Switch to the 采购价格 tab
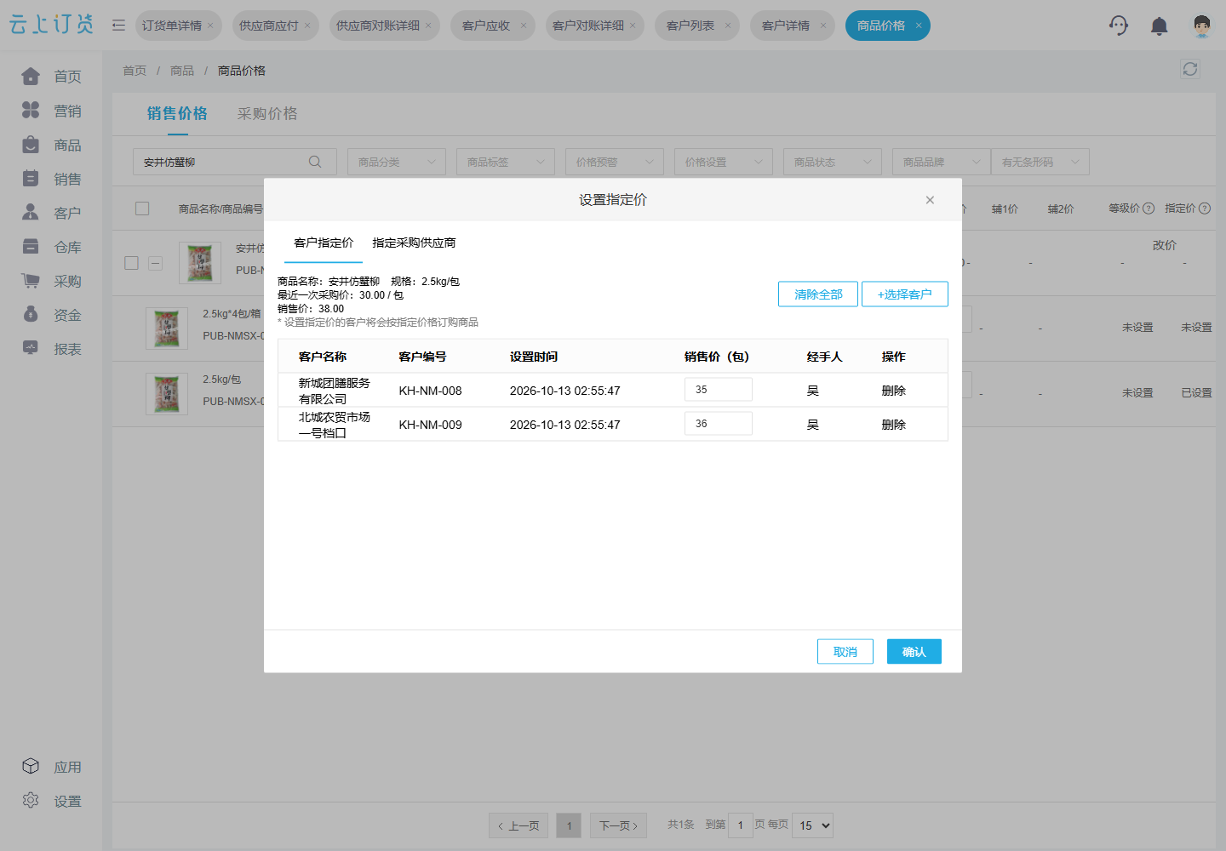The image size is (1226, 851). (267, 113)
